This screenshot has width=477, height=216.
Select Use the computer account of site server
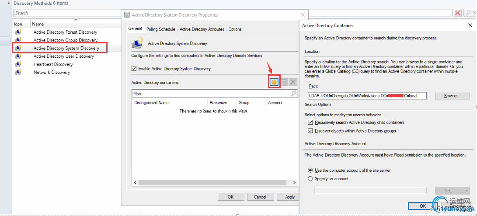(310, 171)
